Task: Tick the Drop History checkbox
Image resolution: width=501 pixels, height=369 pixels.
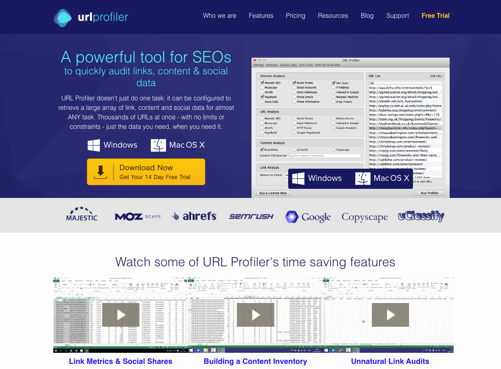Action: [334, 102]
